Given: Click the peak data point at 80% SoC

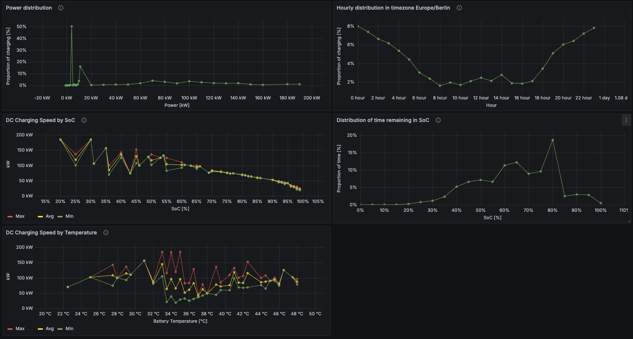Looking at the screenshot, I should (x=553, y=140).
